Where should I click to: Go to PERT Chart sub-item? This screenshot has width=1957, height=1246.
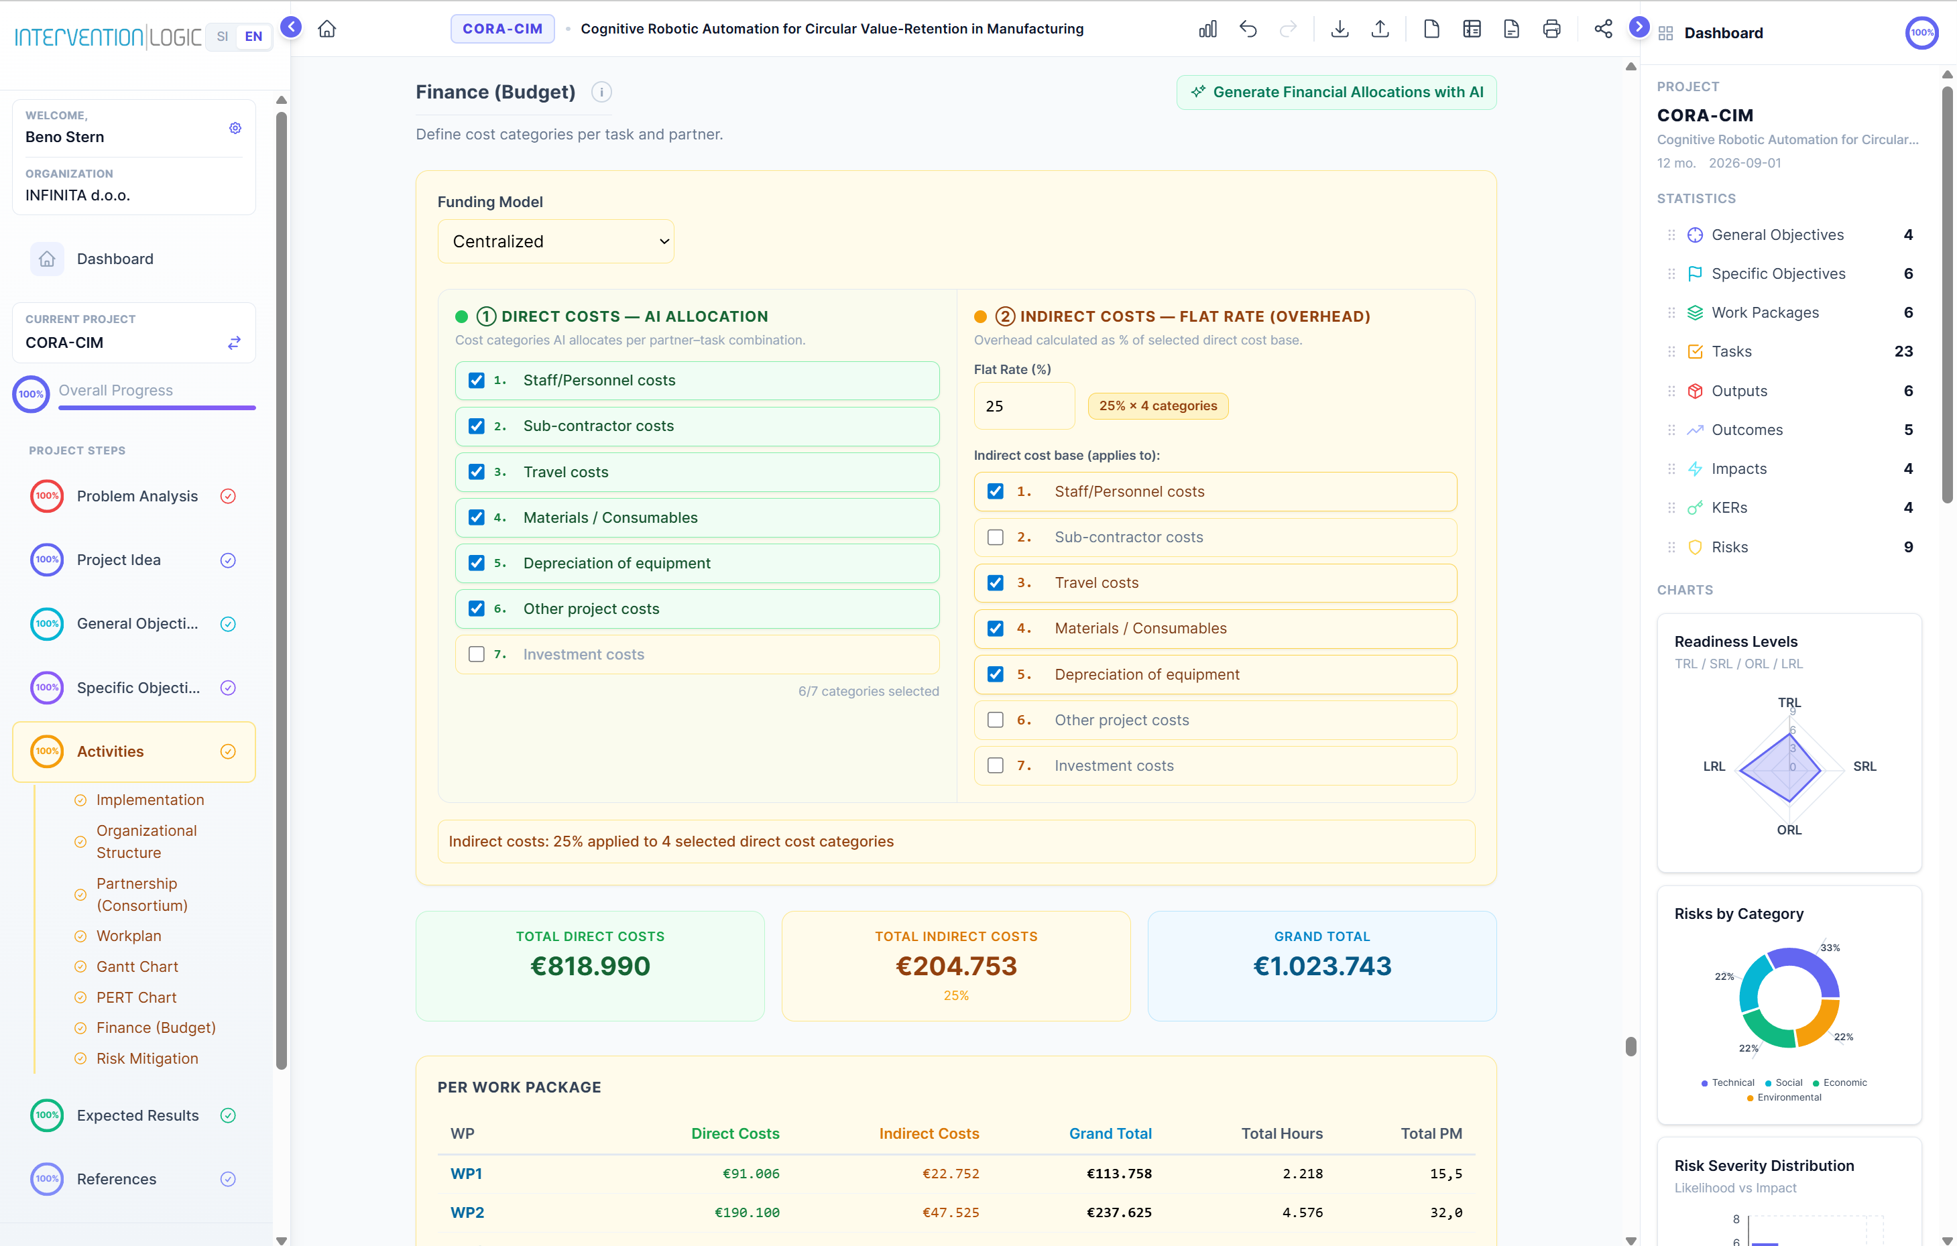coord(135,997)
